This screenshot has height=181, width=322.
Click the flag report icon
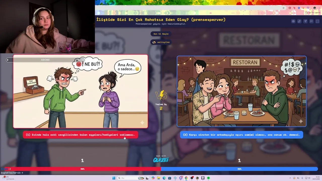(311, 21)
